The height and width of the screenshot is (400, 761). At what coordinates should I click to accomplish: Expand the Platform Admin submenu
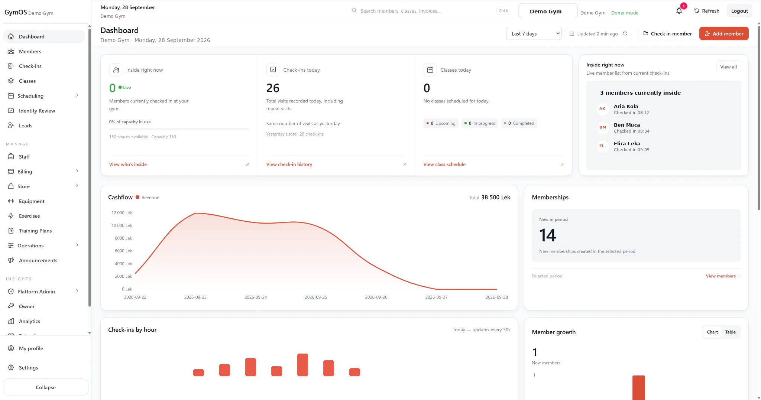pos(77,291)
